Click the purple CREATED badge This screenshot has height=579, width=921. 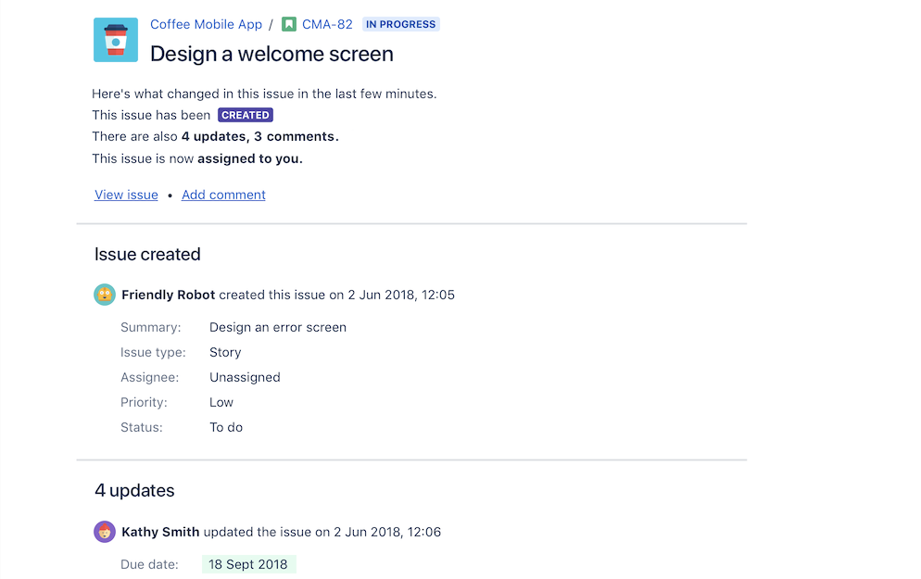246,116
